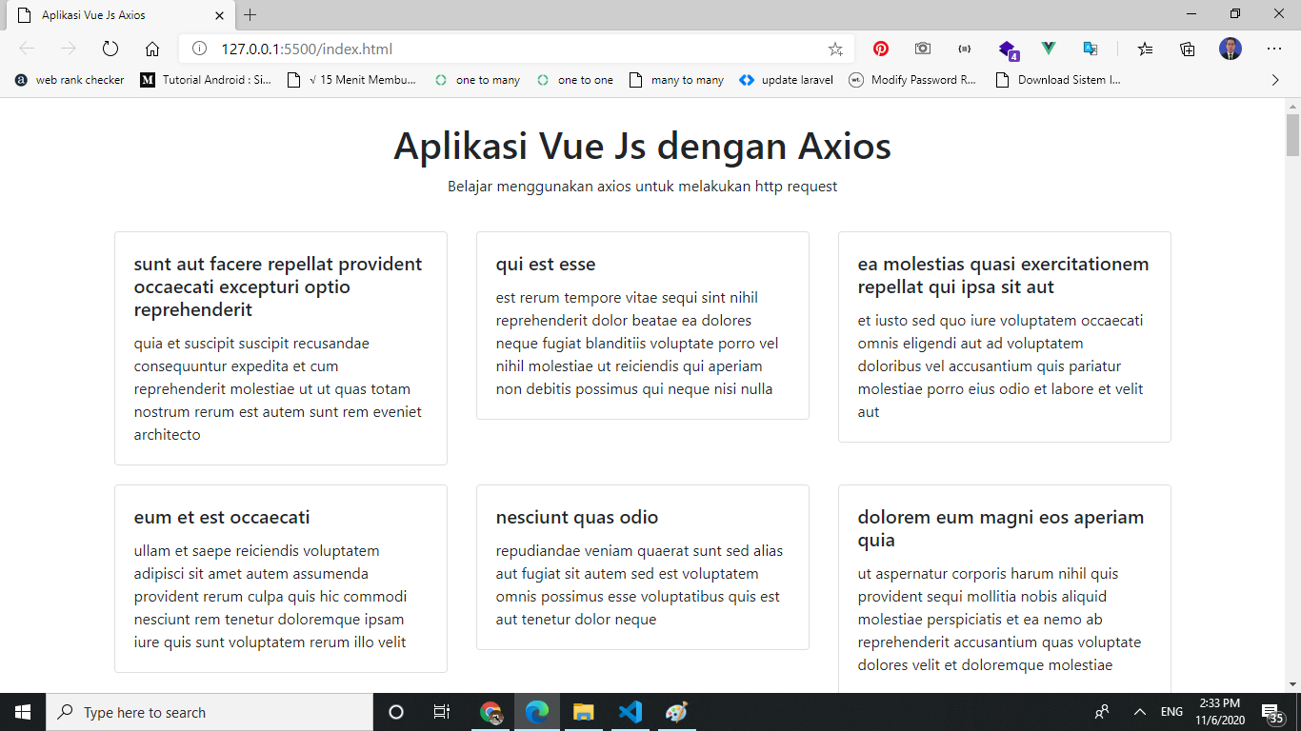The image size is (1301, 731).
Task: Click the browser profile avatar icon
Action: point(1230,49)
